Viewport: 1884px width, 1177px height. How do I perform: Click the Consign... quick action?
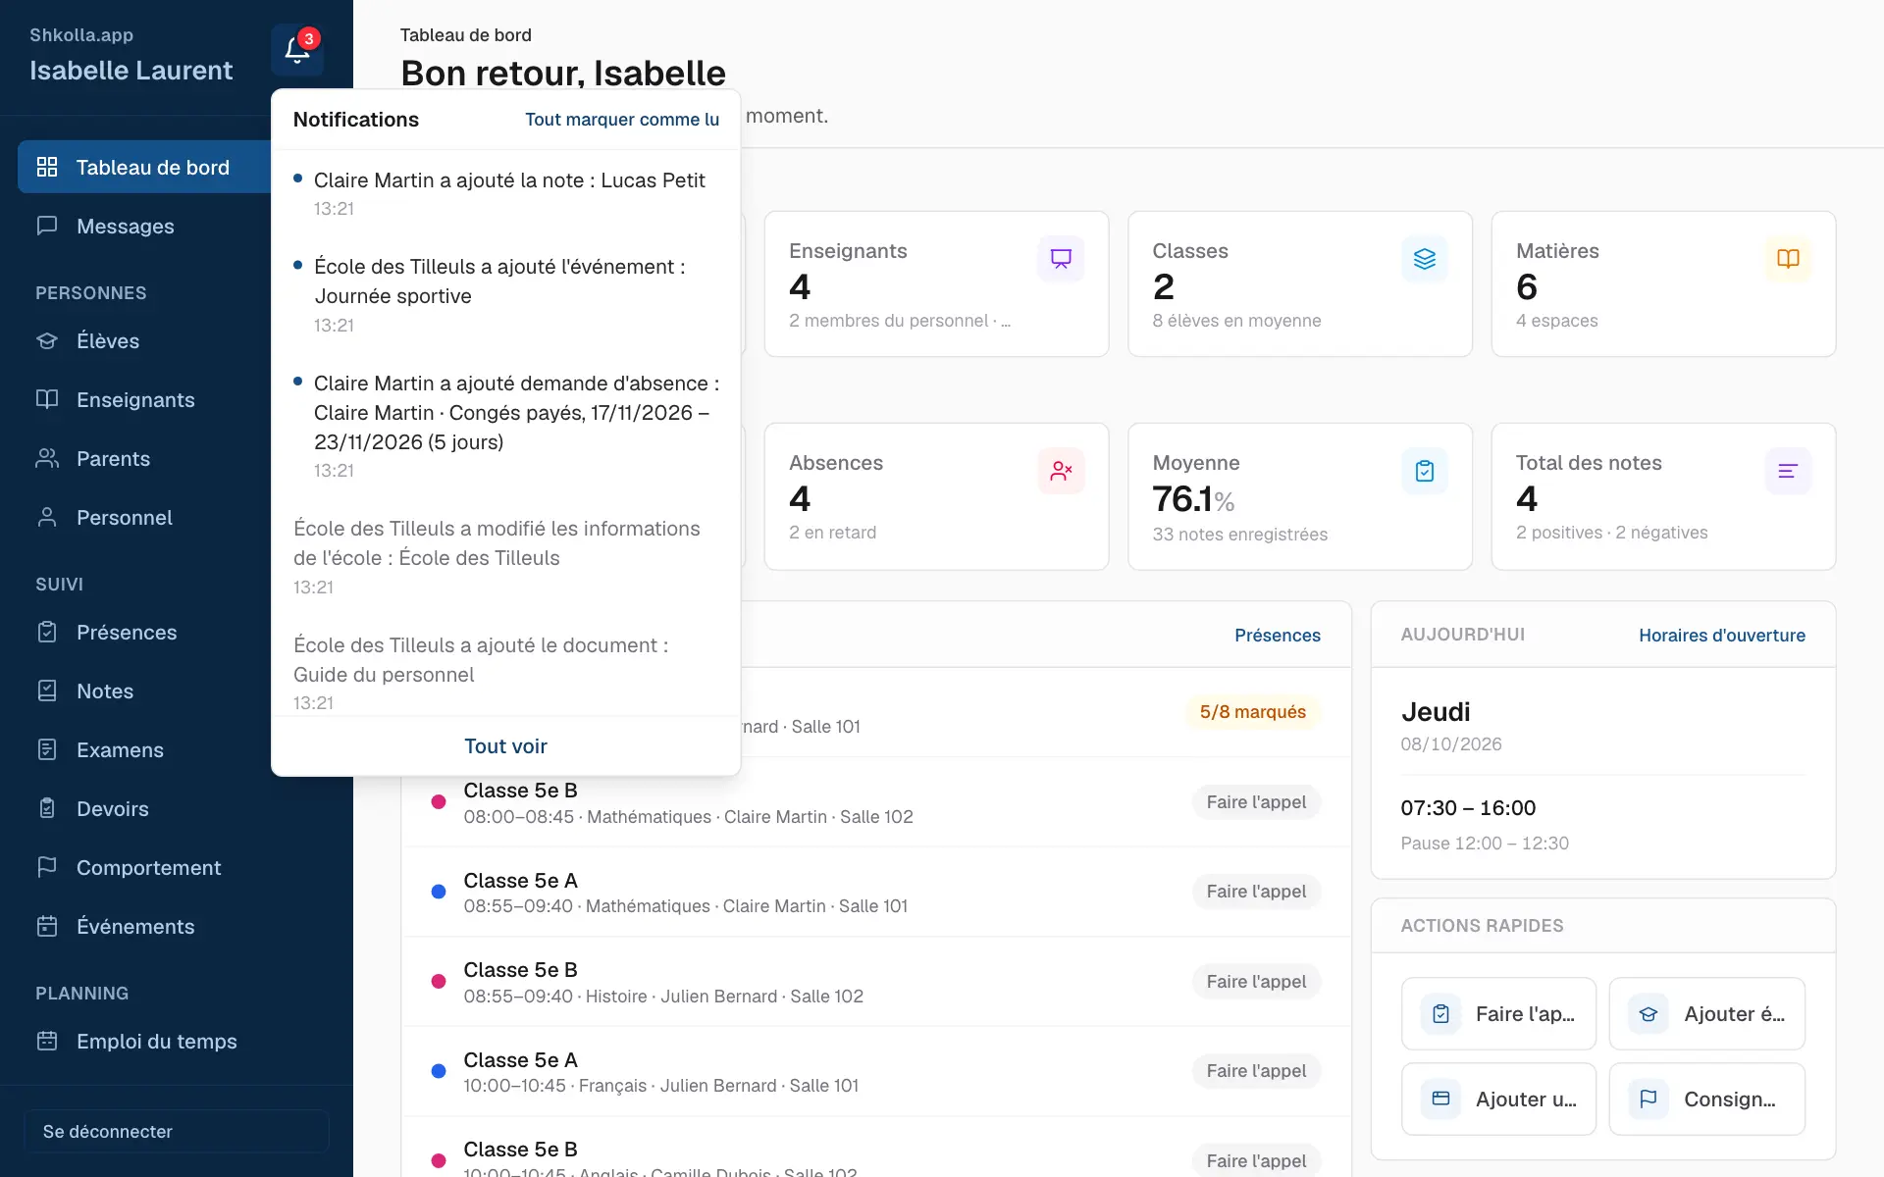pos(1707,1099)
